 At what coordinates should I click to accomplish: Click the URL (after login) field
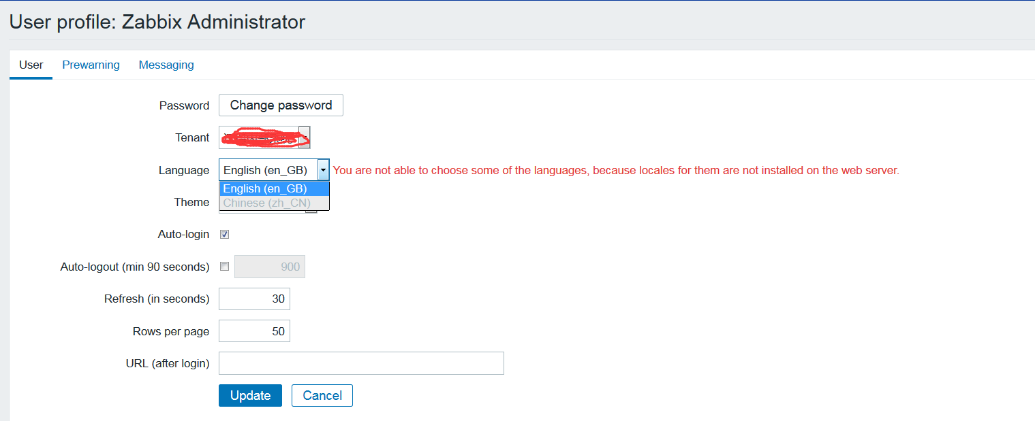[x=361, y=363]
